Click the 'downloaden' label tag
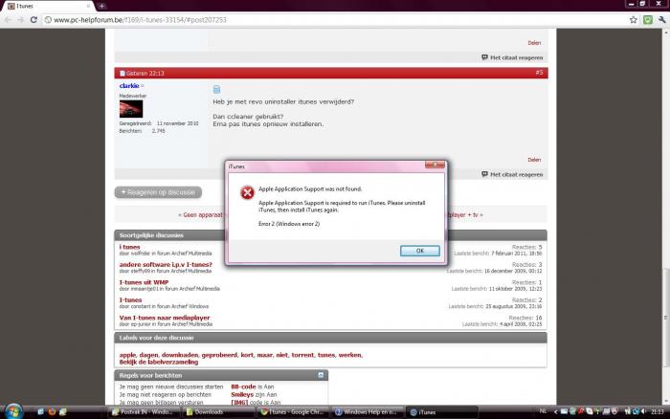670x419 pixels. click(x=180, y=355)
